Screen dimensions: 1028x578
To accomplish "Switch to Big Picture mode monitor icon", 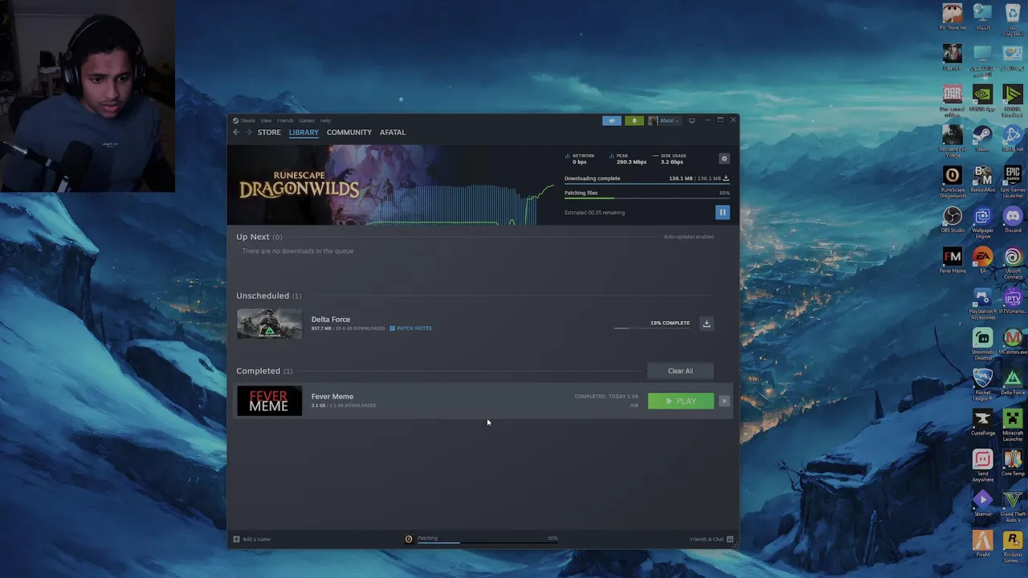I will click(x=691, y=120).
